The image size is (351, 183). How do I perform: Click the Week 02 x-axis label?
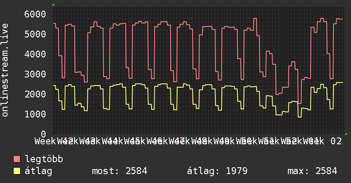pyautogui.click(x=322, y=141)
